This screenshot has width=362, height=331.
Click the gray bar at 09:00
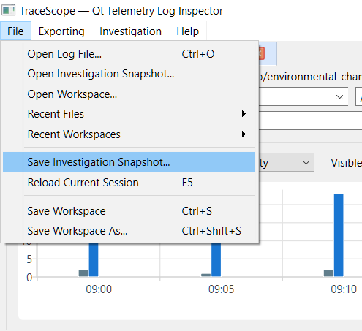click(83, 273)
